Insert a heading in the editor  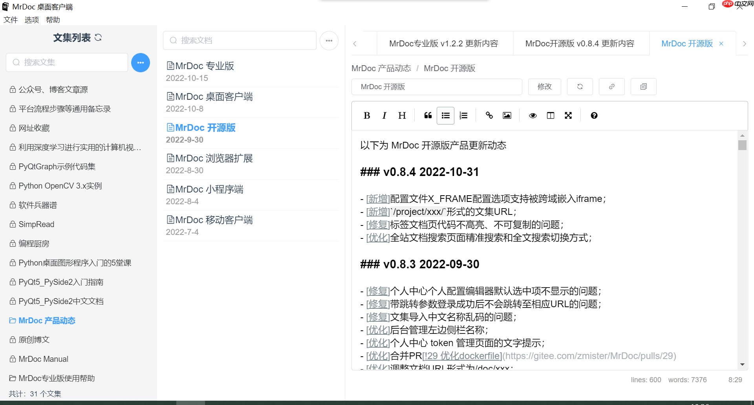[x=402, y=115]
